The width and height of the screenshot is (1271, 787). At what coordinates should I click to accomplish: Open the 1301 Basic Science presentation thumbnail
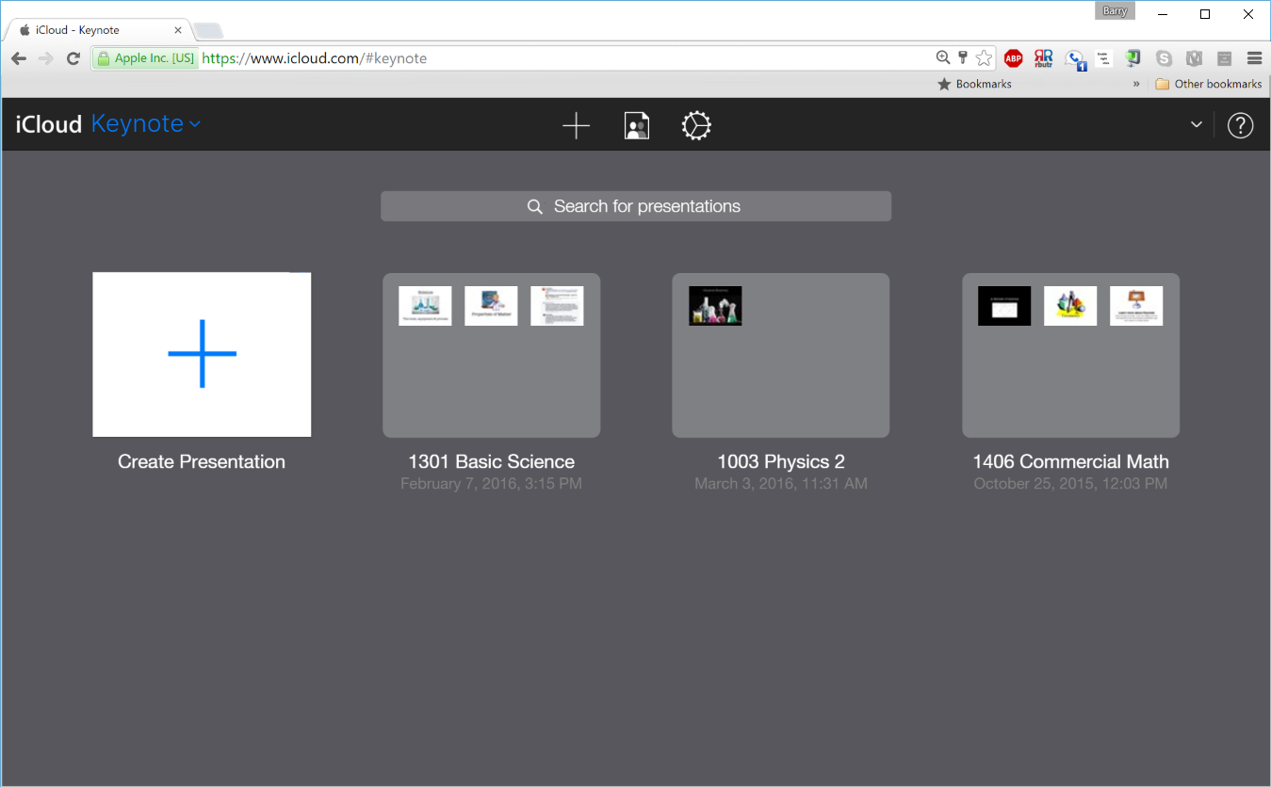pos(491,355)
